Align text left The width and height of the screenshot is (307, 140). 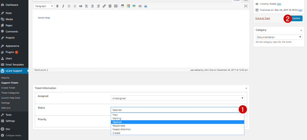pos(87,6)
